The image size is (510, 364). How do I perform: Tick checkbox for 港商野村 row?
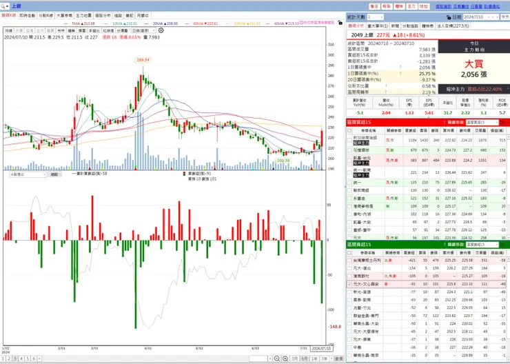[x=349, y=276]
